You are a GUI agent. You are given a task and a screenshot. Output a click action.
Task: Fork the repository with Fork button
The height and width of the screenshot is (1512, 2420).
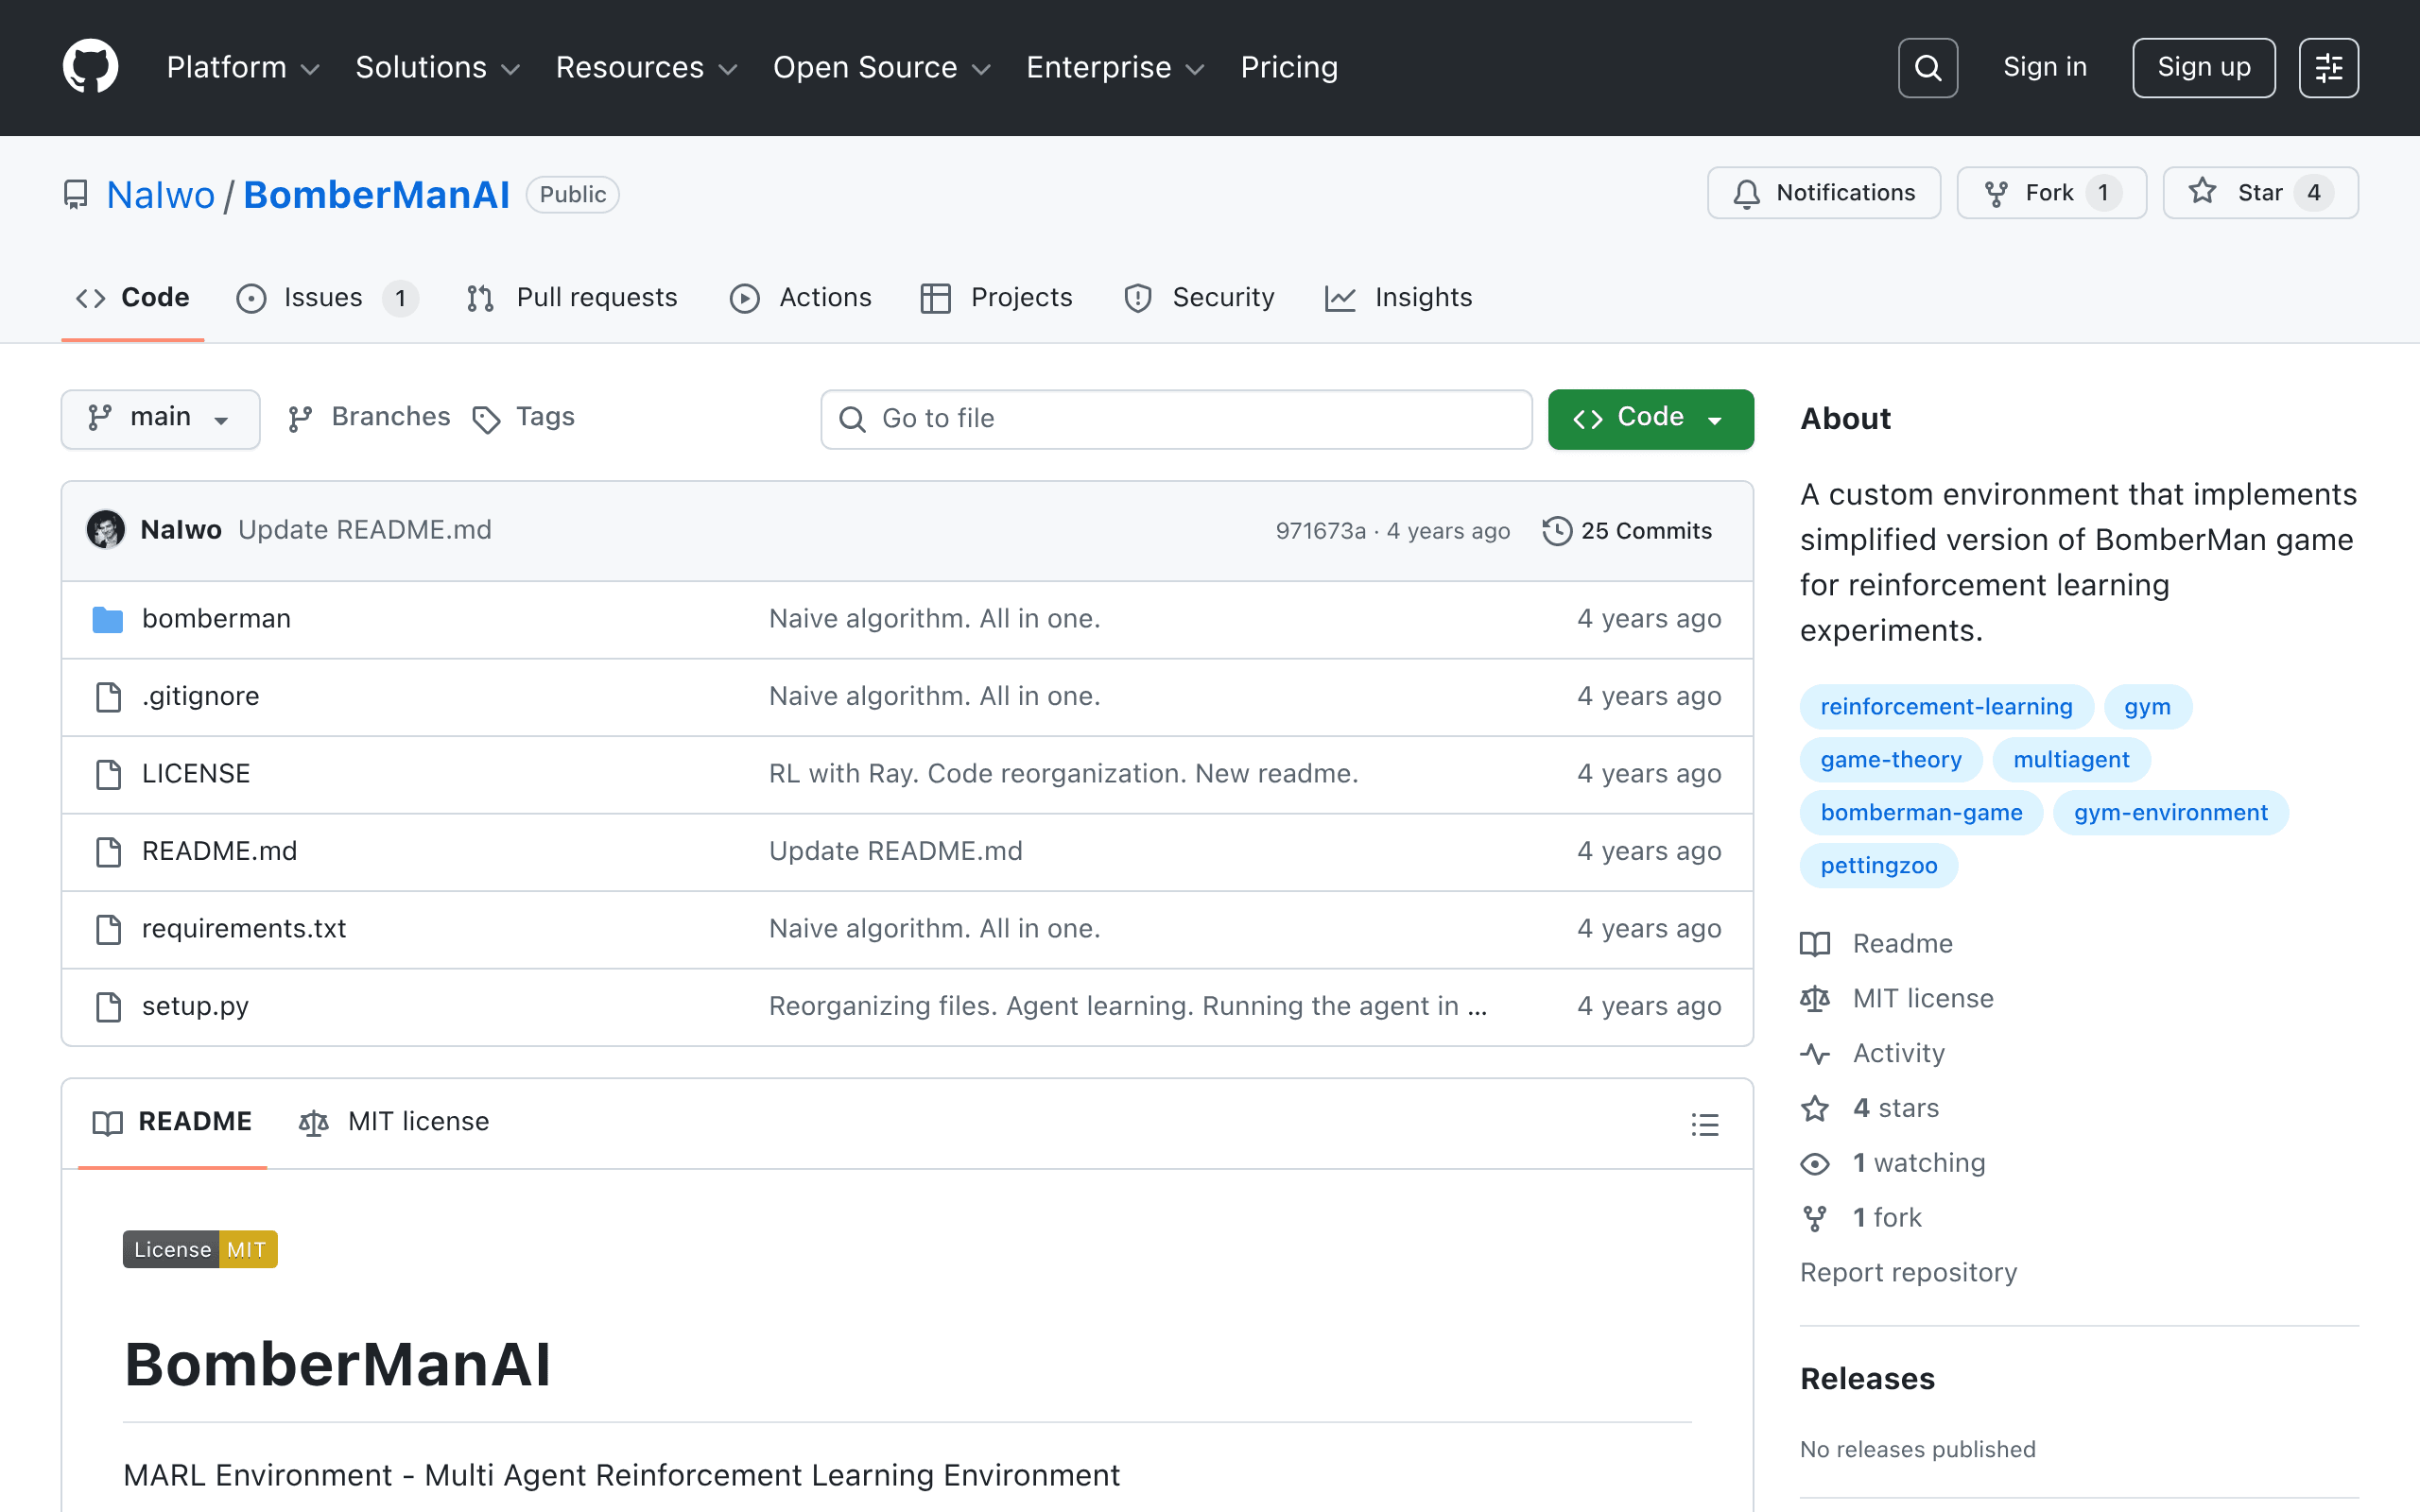tap(2051, 193)
